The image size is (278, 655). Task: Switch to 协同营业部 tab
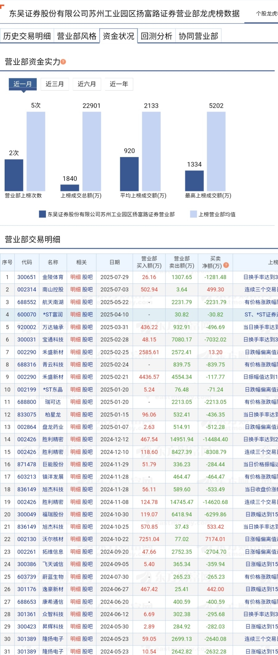coord(198,36)
